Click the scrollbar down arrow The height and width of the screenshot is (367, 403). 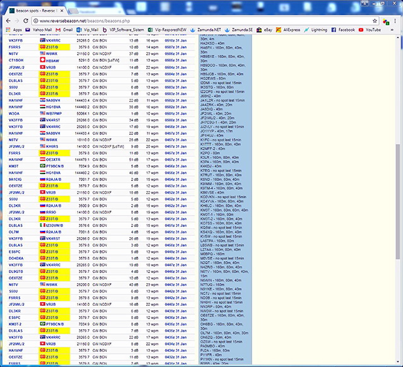point(398,363)
